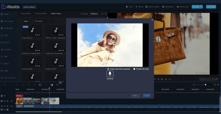The width and height of the screenshot is (221, 114).
Task: Click the timeline zoom slider handle
Action: coord(206,85)
